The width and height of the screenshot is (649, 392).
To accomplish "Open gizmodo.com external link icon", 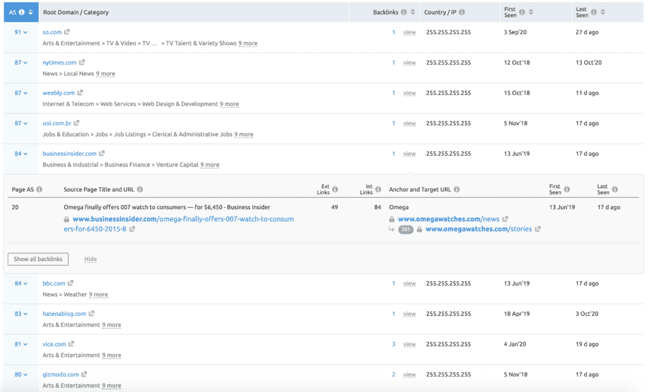I will tap(84, 374).
